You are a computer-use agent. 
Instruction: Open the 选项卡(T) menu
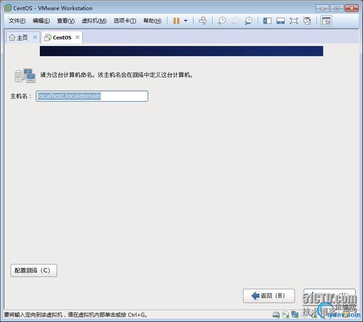tap(125, 21)
